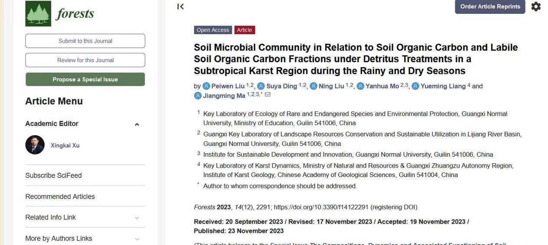548x245 pixels.
Task: Click the Forests journal logo
Action: (59, 13)
